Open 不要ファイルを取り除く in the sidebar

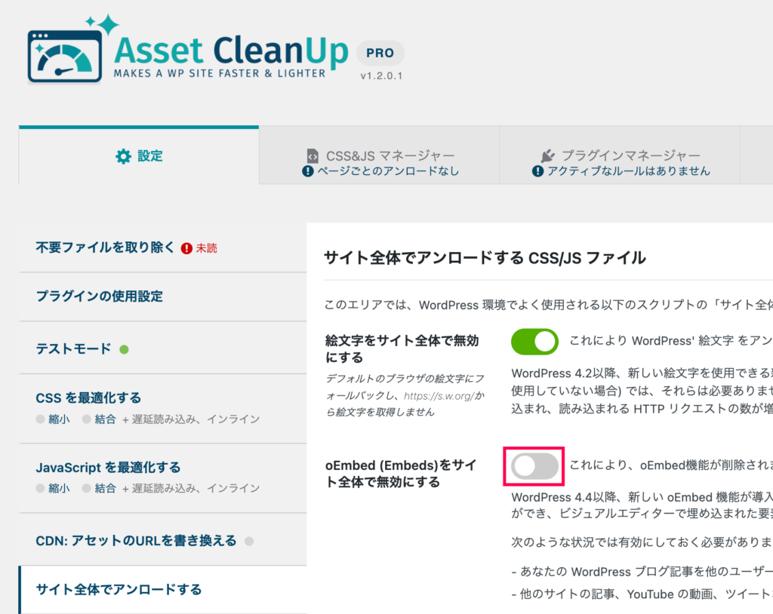pos(163,248)
